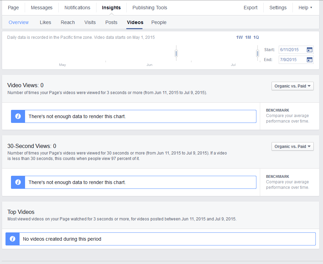The height and width of the screenshot is (264, 323).
Task: Expand Organic vs. Paid dropdown for Video Views
Action: coord(292,86)
